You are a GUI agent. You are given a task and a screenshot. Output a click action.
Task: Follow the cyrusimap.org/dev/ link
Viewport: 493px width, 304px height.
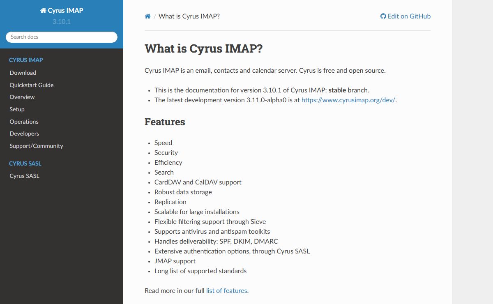click(348, 100)
